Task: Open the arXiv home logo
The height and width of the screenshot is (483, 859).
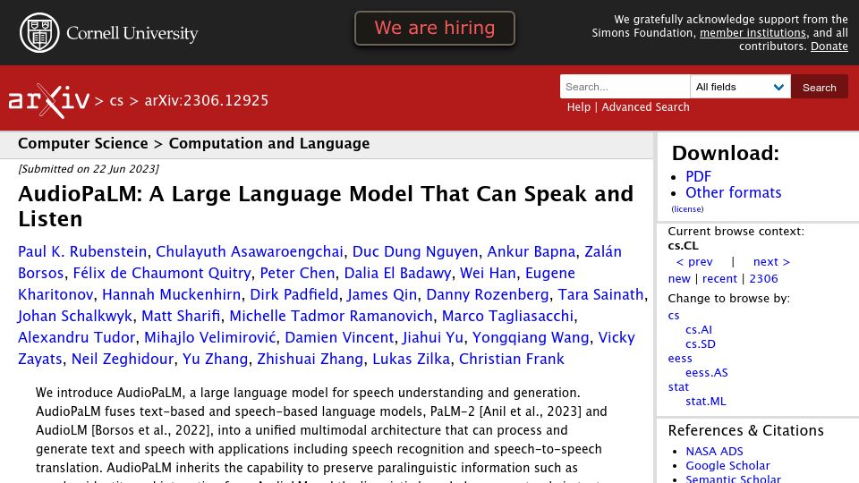Action: click(48, 101)
